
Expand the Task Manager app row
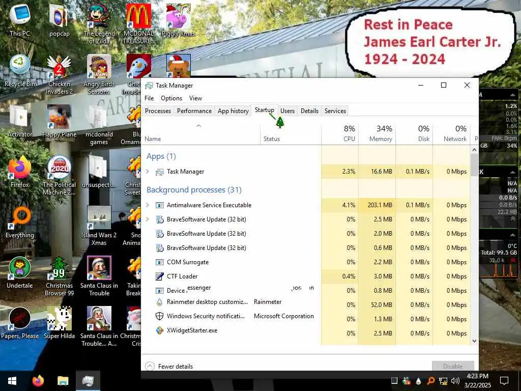[148, 172]
